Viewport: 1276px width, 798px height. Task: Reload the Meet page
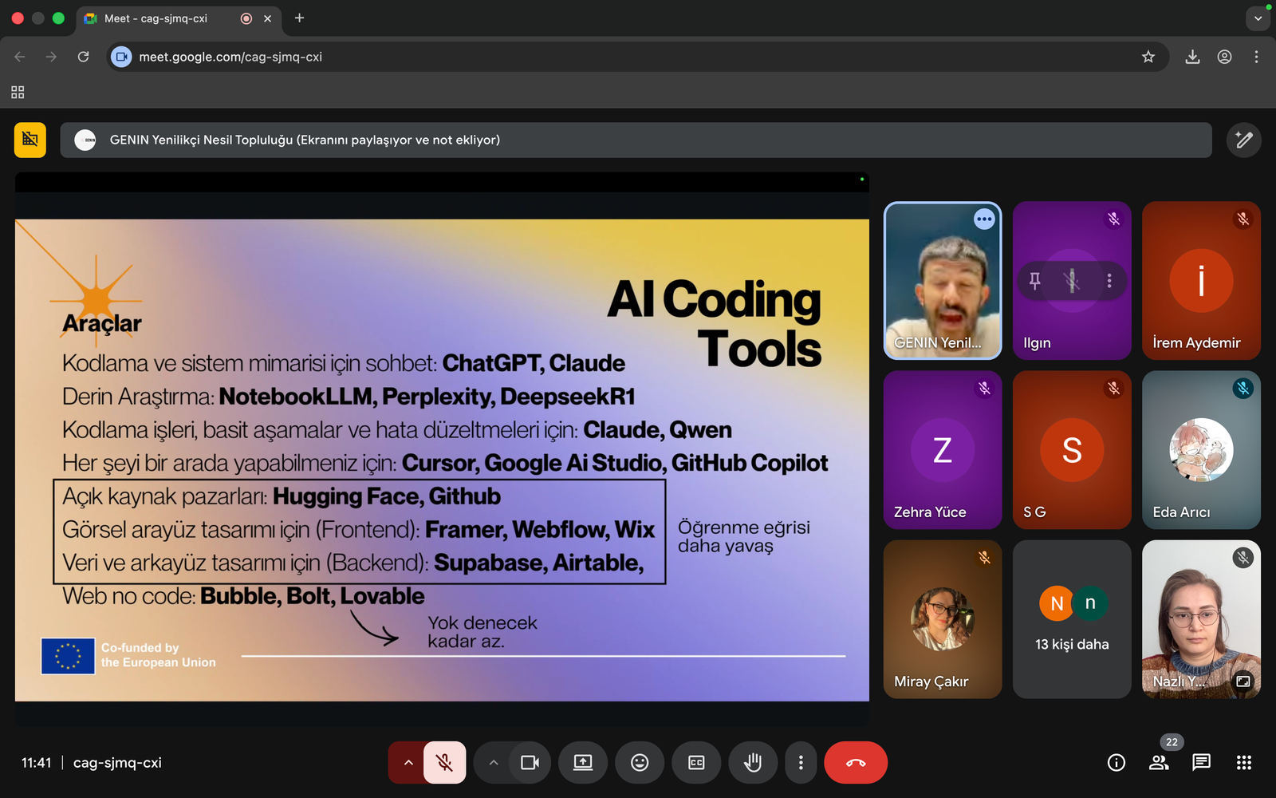pos(83,57)
